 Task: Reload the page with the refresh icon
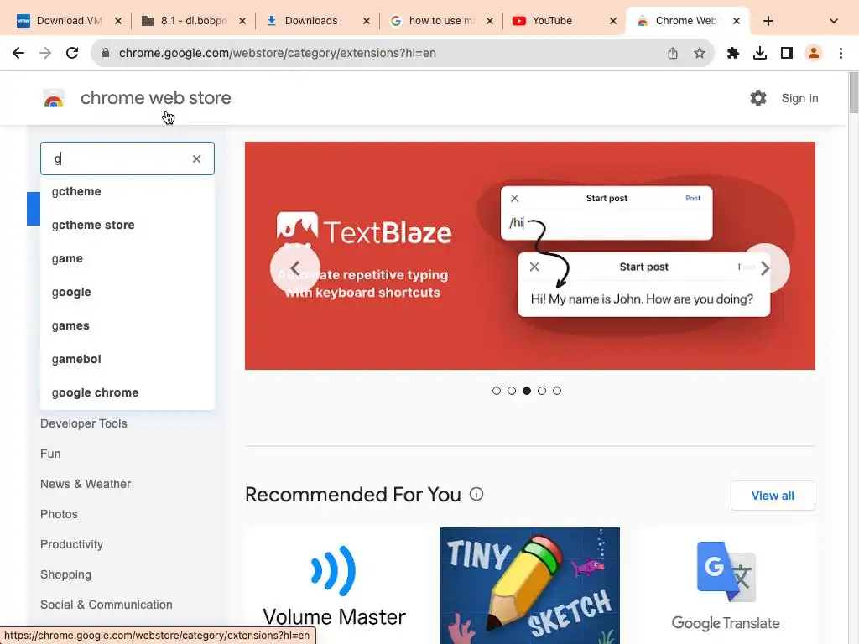pos(72,53)
